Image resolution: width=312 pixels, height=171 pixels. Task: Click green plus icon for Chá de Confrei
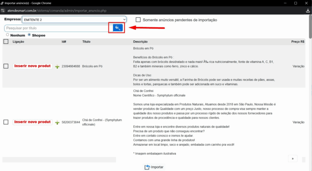[57, 122]
